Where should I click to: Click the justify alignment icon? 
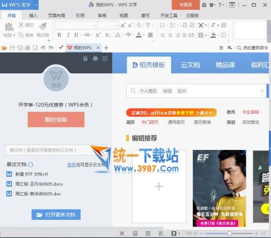(x=184, y=35)
